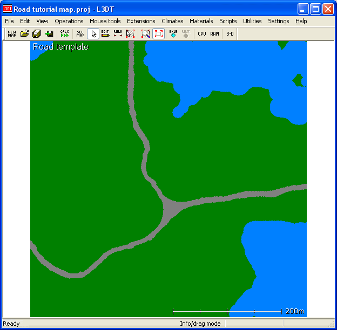Toggle the red zoom-to-fit frame button
The width and height of the screenshot is (337, 330).
point(158,34)
